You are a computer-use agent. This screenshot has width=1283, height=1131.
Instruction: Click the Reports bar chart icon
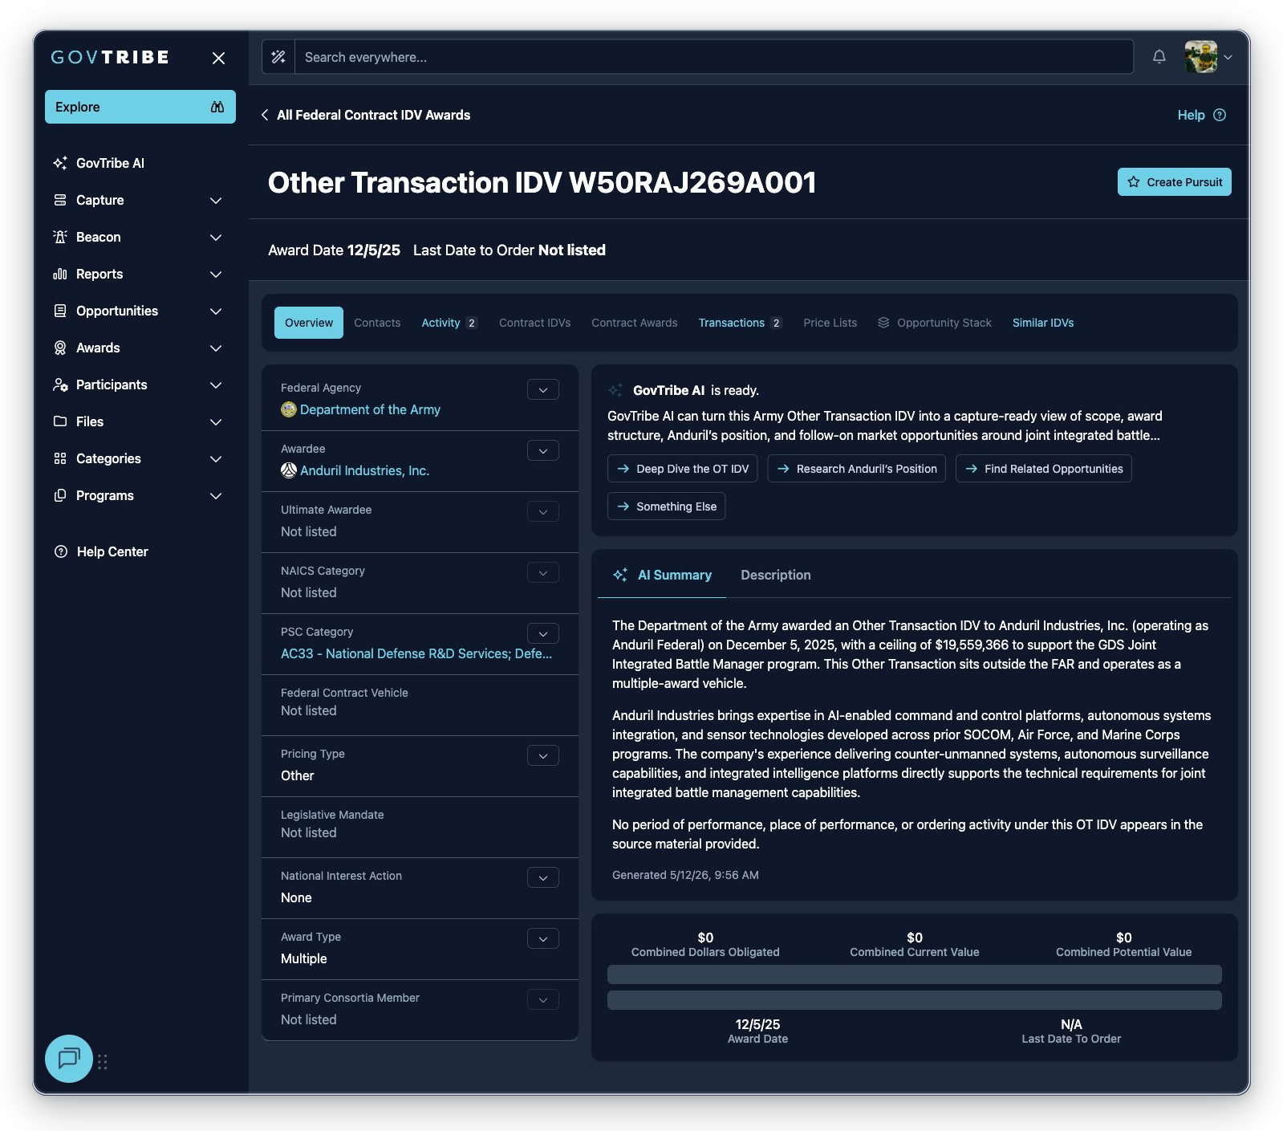click(x=60, y=274)
